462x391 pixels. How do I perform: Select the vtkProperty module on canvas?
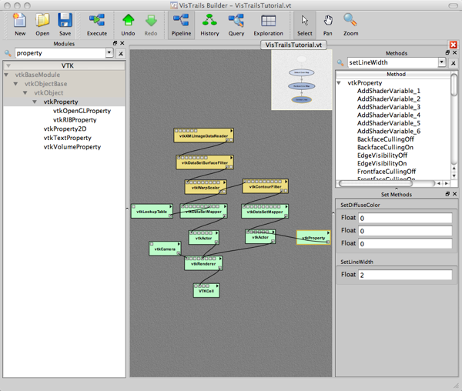pos(313,238)
